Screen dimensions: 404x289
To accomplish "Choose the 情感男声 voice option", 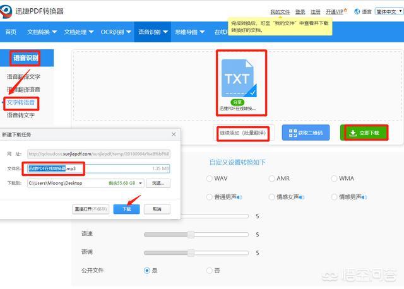I will coord(334,197).
